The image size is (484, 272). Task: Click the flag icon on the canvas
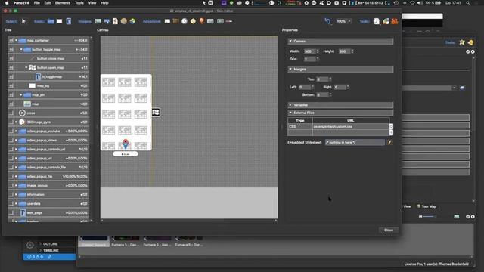(156, 113)
